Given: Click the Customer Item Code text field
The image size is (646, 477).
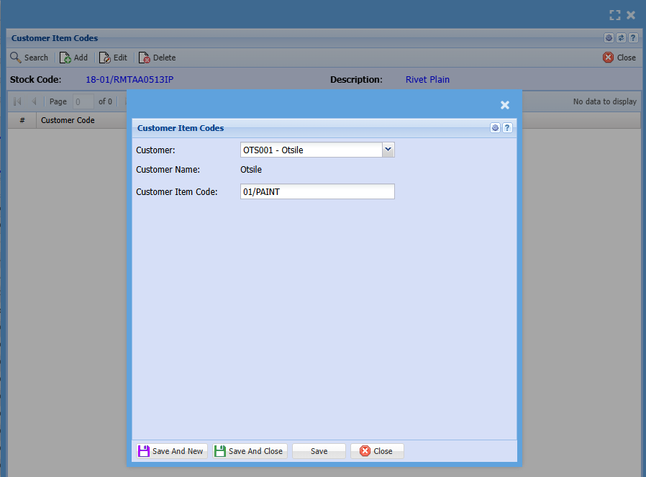Looking at the screenshot, I should 317,191.
